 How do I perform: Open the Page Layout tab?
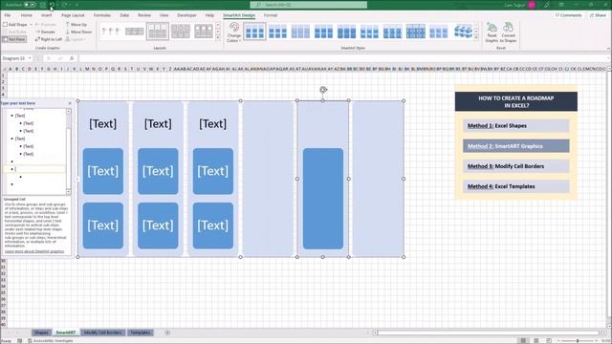pos(73,15)
